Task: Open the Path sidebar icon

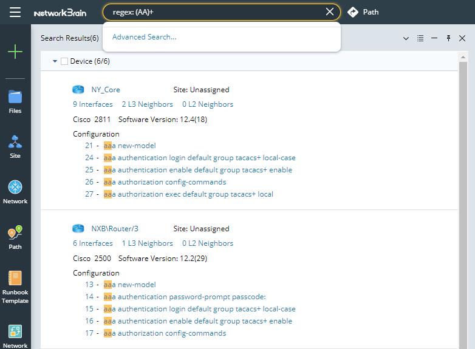Action: pyautogui.click(x=15, y=237)
